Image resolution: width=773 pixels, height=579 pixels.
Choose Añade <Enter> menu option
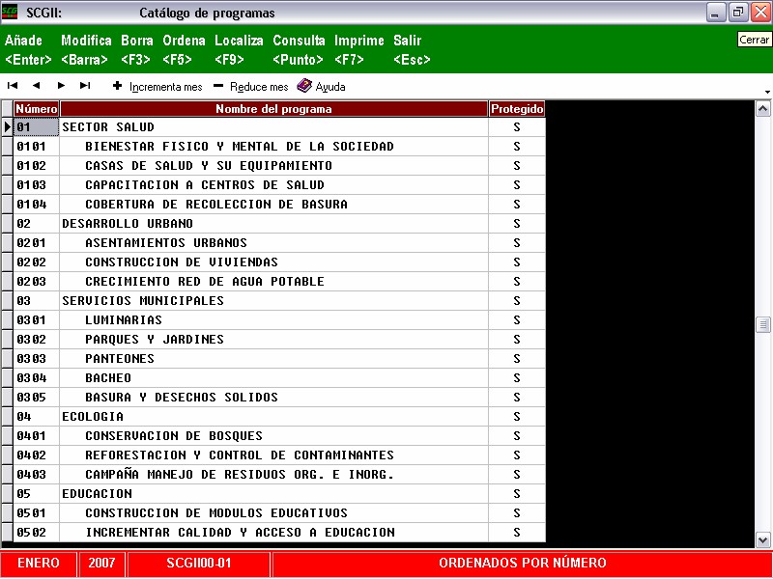click(x=28, y=50)
